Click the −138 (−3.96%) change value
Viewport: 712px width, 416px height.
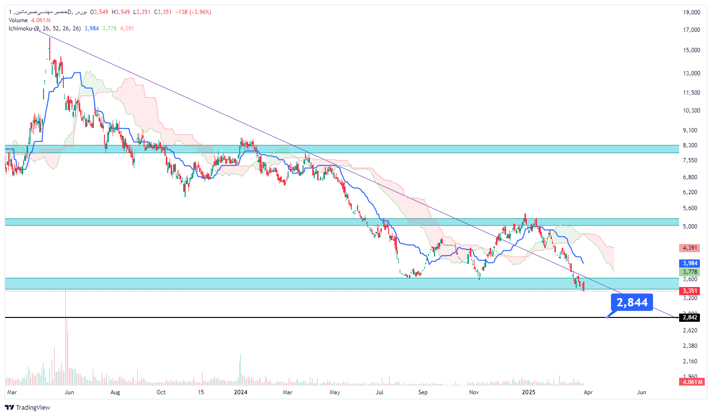click(x=193, y=12)
